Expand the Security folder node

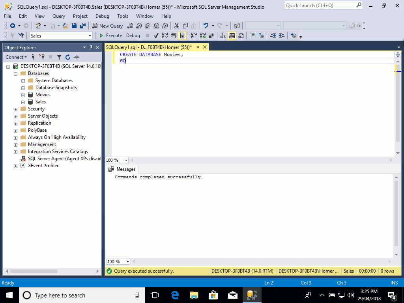pyautogui.click(x=16, y=109)
